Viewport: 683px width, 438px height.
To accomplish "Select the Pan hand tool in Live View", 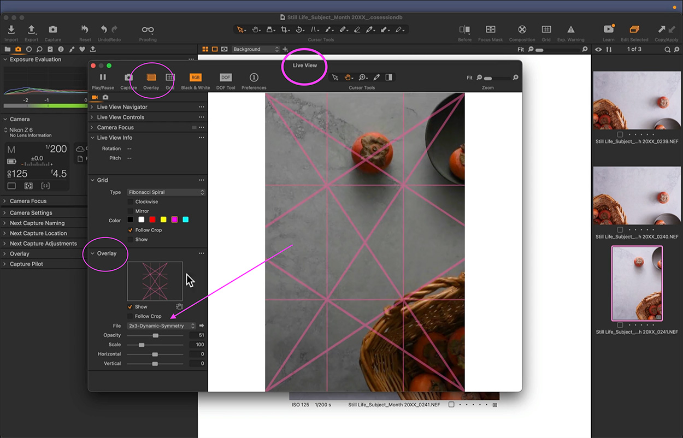I will pos(348,78).
